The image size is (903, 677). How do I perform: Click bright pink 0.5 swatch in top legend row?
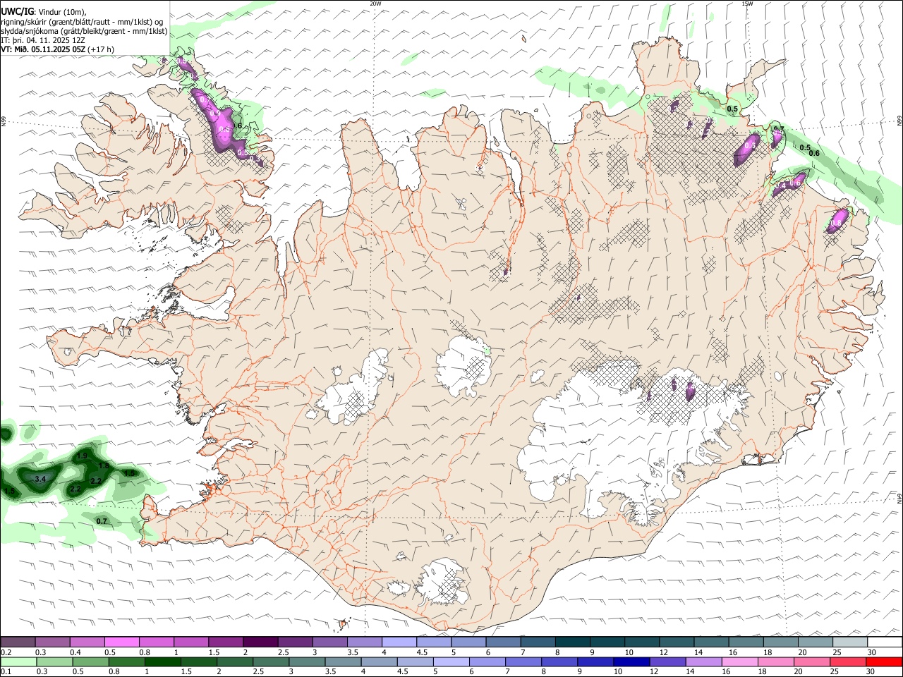(121, 642)
